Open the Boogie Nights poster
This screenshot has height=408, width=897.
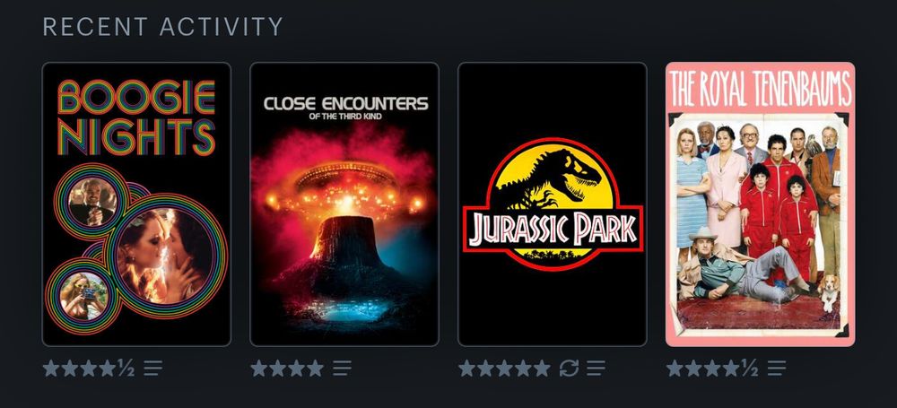tap(136, 204)
